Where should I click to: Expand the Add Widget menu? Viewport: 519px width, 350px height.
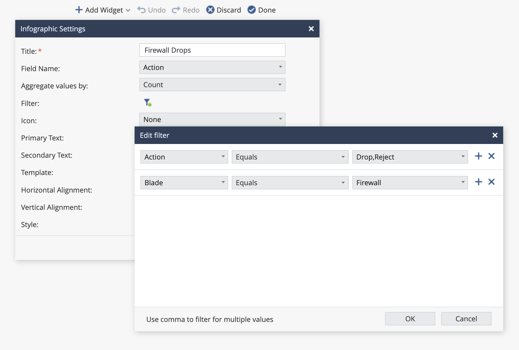point(128,10)
